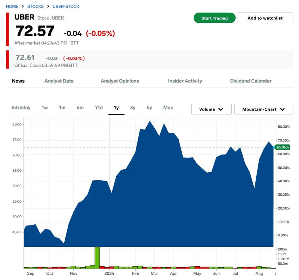Open the Mountain-Chart type dropdown
The image size is (299, 280).
coord(264,109)
